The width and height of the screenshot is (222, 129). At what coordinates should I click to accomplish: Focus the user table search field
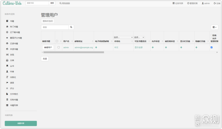pos(55,27)
